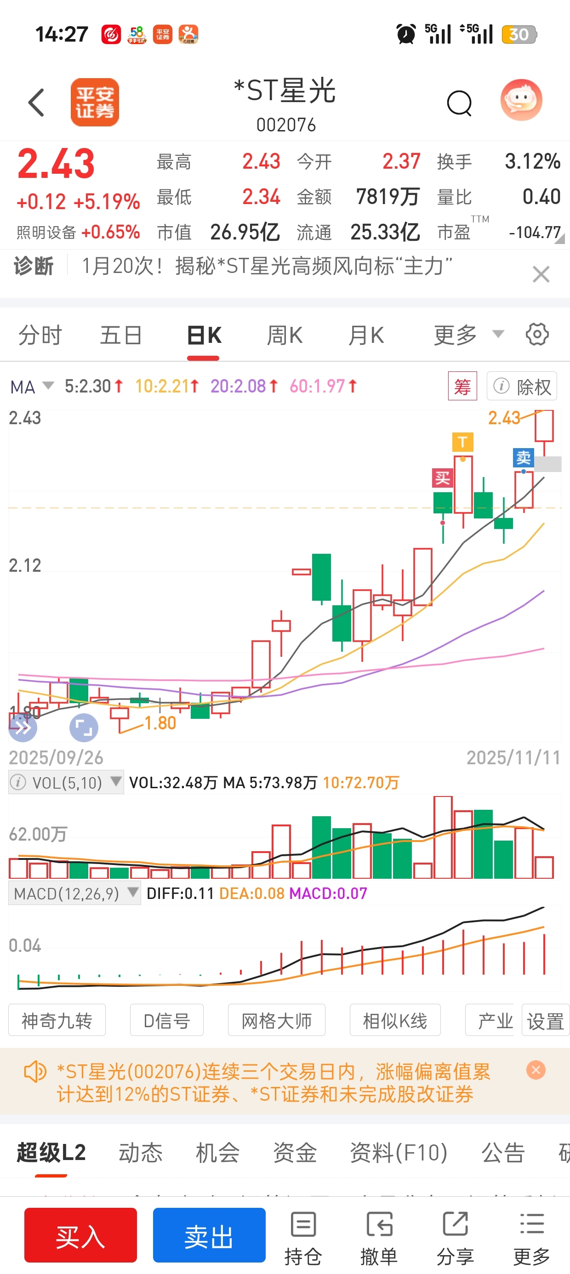Dismiss the 诊断 banner with X
This screenshot has height=1274, width=570.
coord(541,274)
